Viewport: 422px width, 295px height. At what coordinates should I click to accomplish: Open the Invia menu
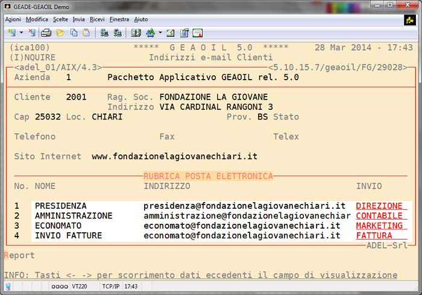click(x=79, y=19)
